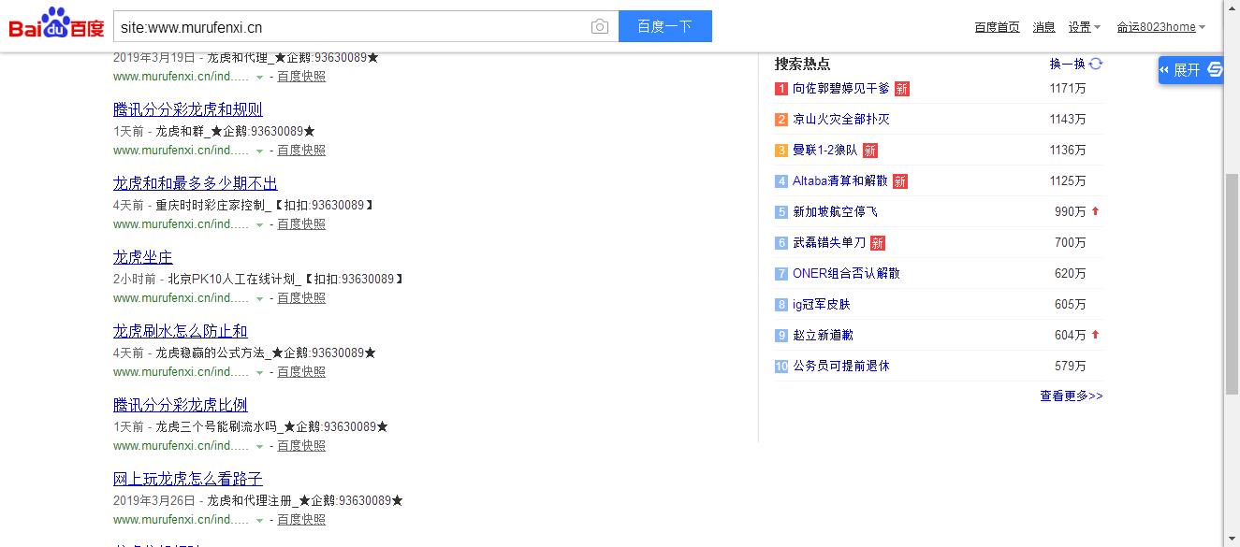The width and height of the screenshot is (1240, 547).
Task: Click murufenxi.cn URL under 腾讯分分彩龙虎比例
Action: tap(182, 446)
